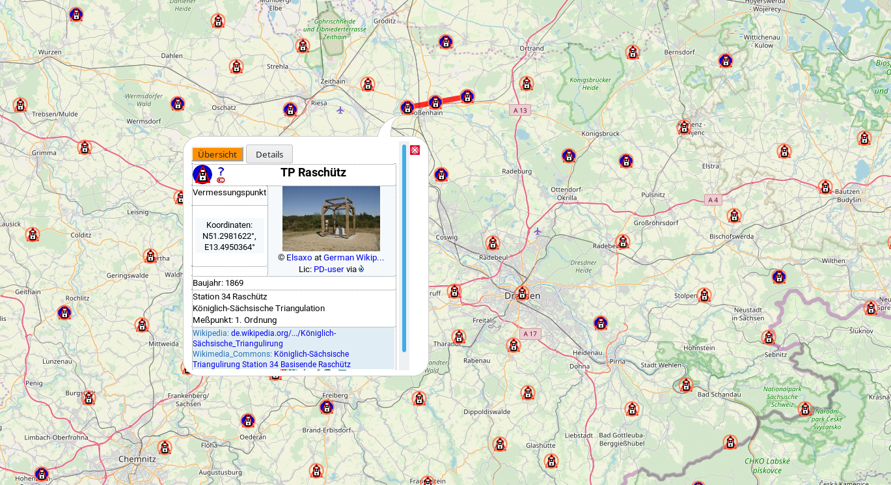Click the survey point icon beside popup title
Viewport: 891px width, 485px height.
[202, 174]
